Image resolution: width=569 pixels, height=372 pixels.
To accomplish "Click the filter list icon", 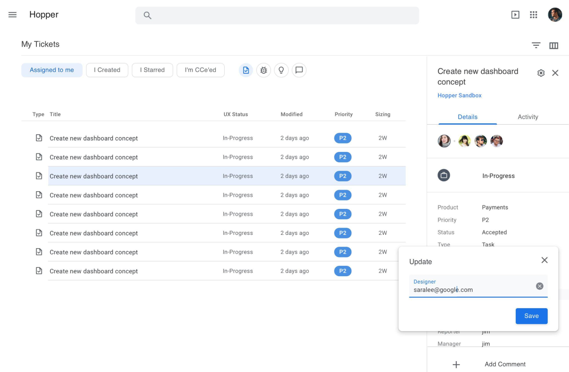I will point(536,45).
